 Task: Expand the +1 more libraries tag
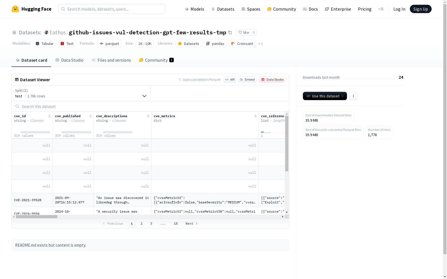[x=261, y=44]
